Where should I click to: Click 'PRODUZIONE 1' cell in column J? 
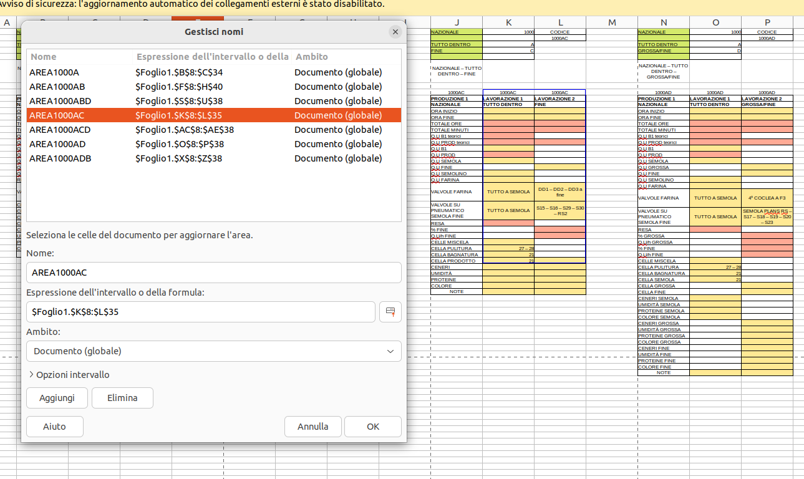(x=457, y=99)
